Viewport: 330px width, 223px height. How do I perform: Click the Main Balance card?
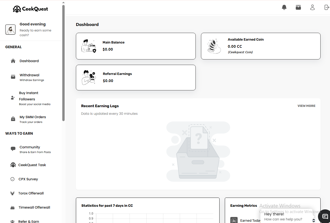click(x=136, y=46)
